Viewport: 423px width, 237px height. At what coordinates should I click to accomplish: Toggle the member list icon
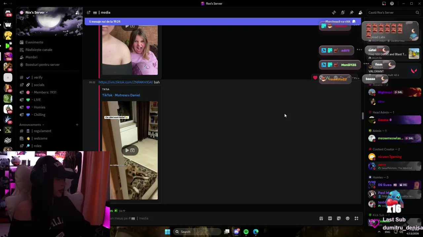360,13
